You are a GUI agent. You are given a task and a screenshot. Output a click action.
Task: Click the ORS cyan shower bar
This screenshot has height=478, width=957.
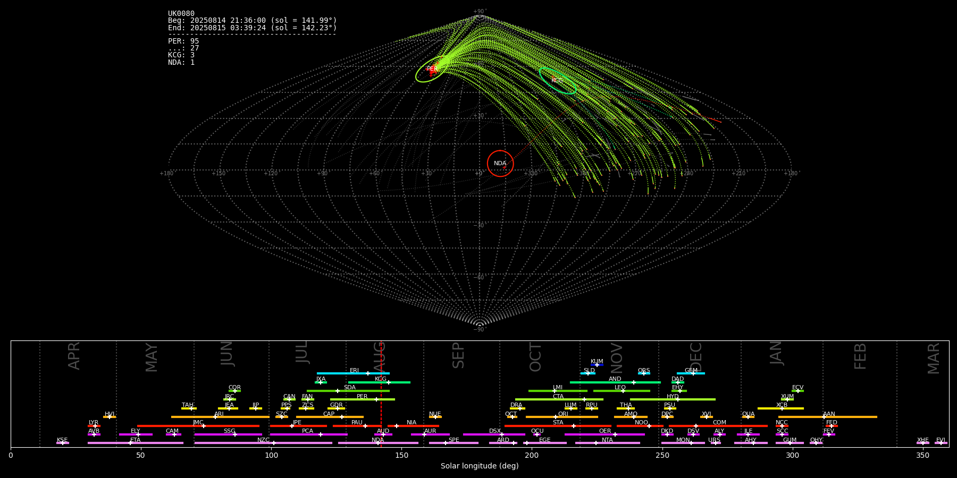(644, 373)
